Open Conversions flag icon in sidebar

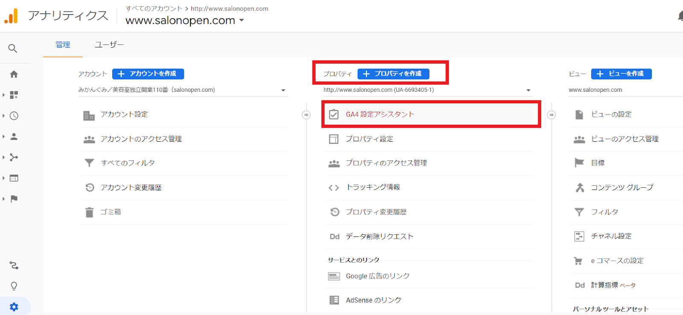(x=14, y=199)
